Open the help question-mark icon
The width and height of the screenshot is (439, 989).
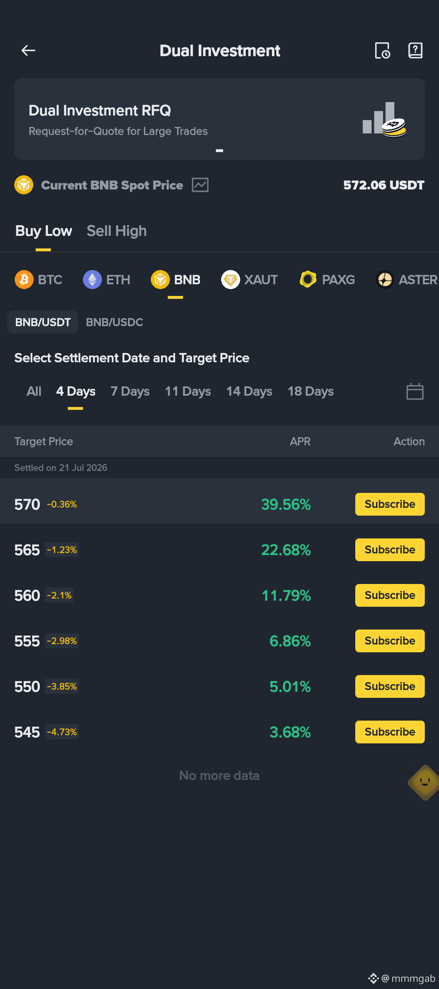point(415,50)
